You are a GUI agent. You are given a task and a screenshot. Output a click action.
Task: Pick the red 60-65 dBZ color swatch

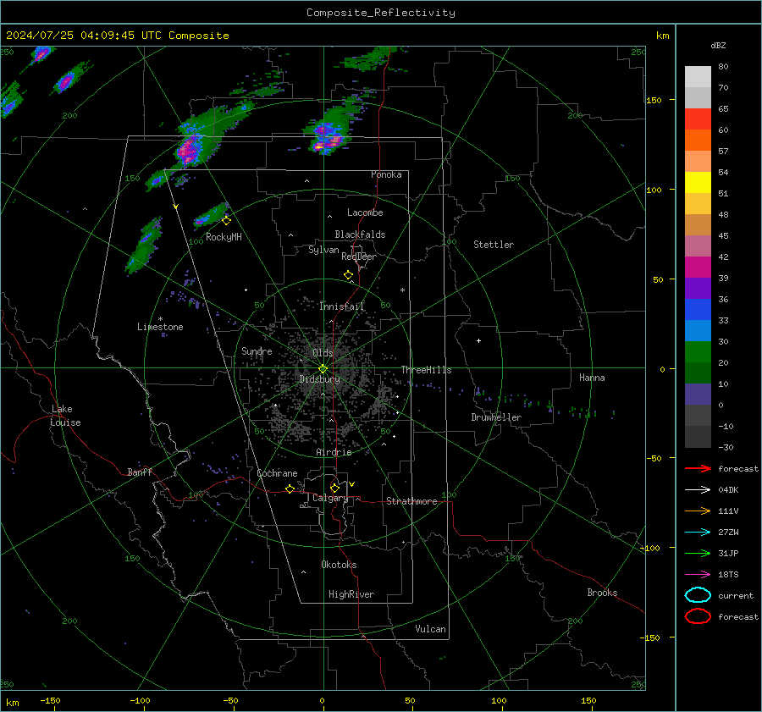(698, 119)
